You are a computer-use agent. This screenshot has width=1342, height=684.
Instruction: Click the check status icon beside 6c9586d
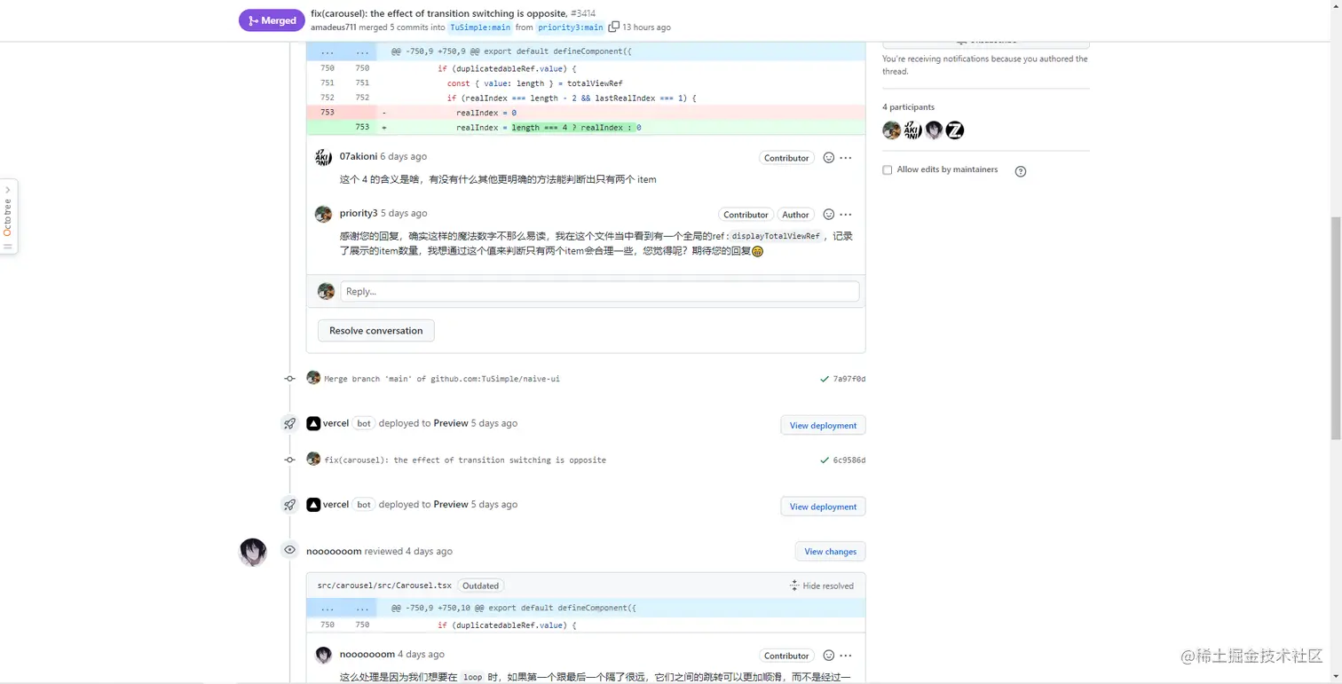[825, 460]
